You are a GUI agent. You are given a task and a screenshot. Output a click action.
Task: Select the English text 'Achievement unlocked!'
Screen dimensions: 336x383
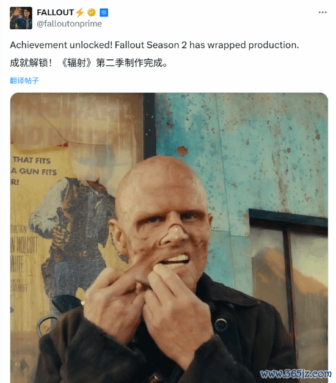[61, 45]
